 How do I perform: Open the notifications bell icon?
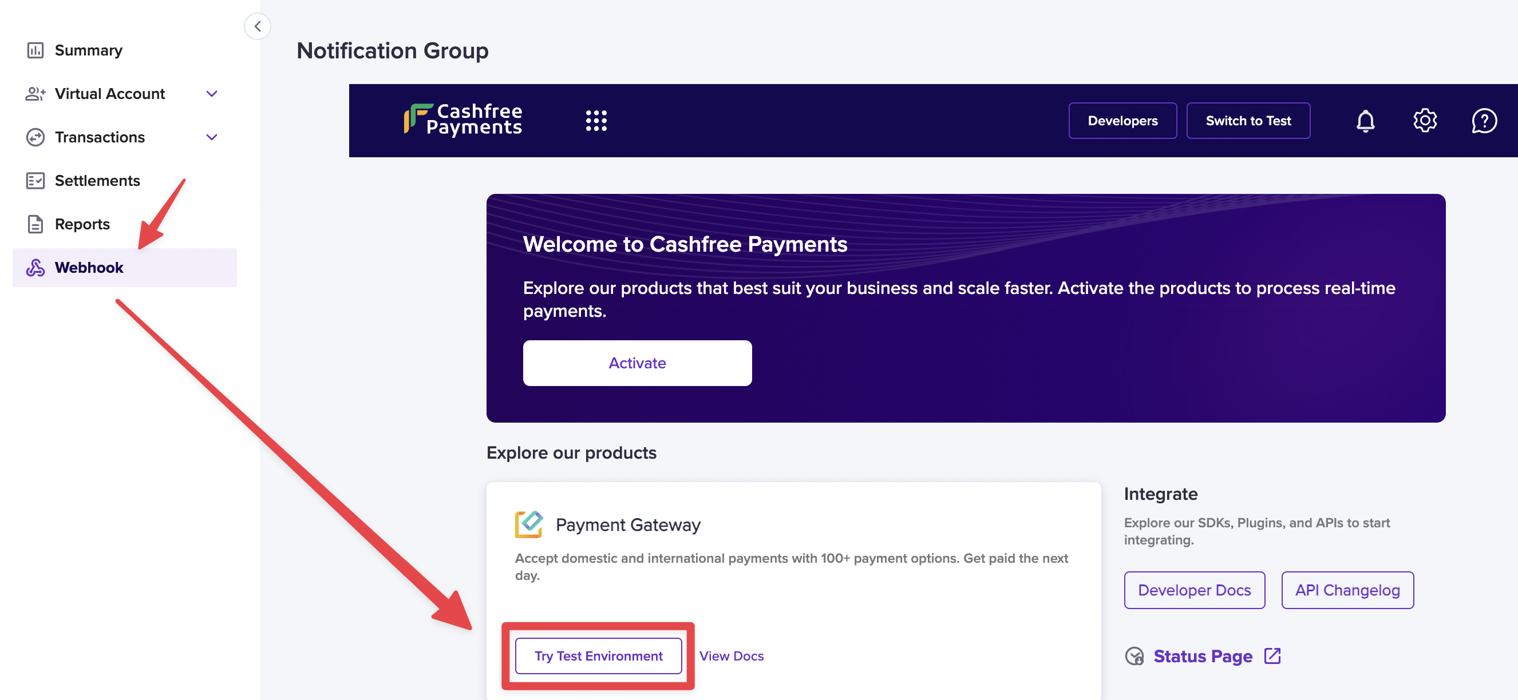coord(1365,121)
